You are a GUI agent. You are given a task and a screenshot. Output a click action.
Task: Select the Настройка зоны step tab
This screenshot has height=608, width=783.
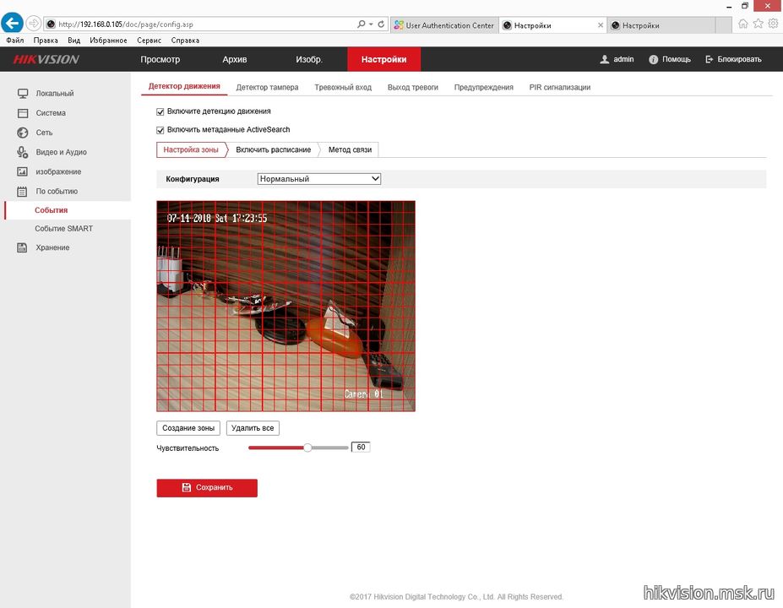(191, 149)
